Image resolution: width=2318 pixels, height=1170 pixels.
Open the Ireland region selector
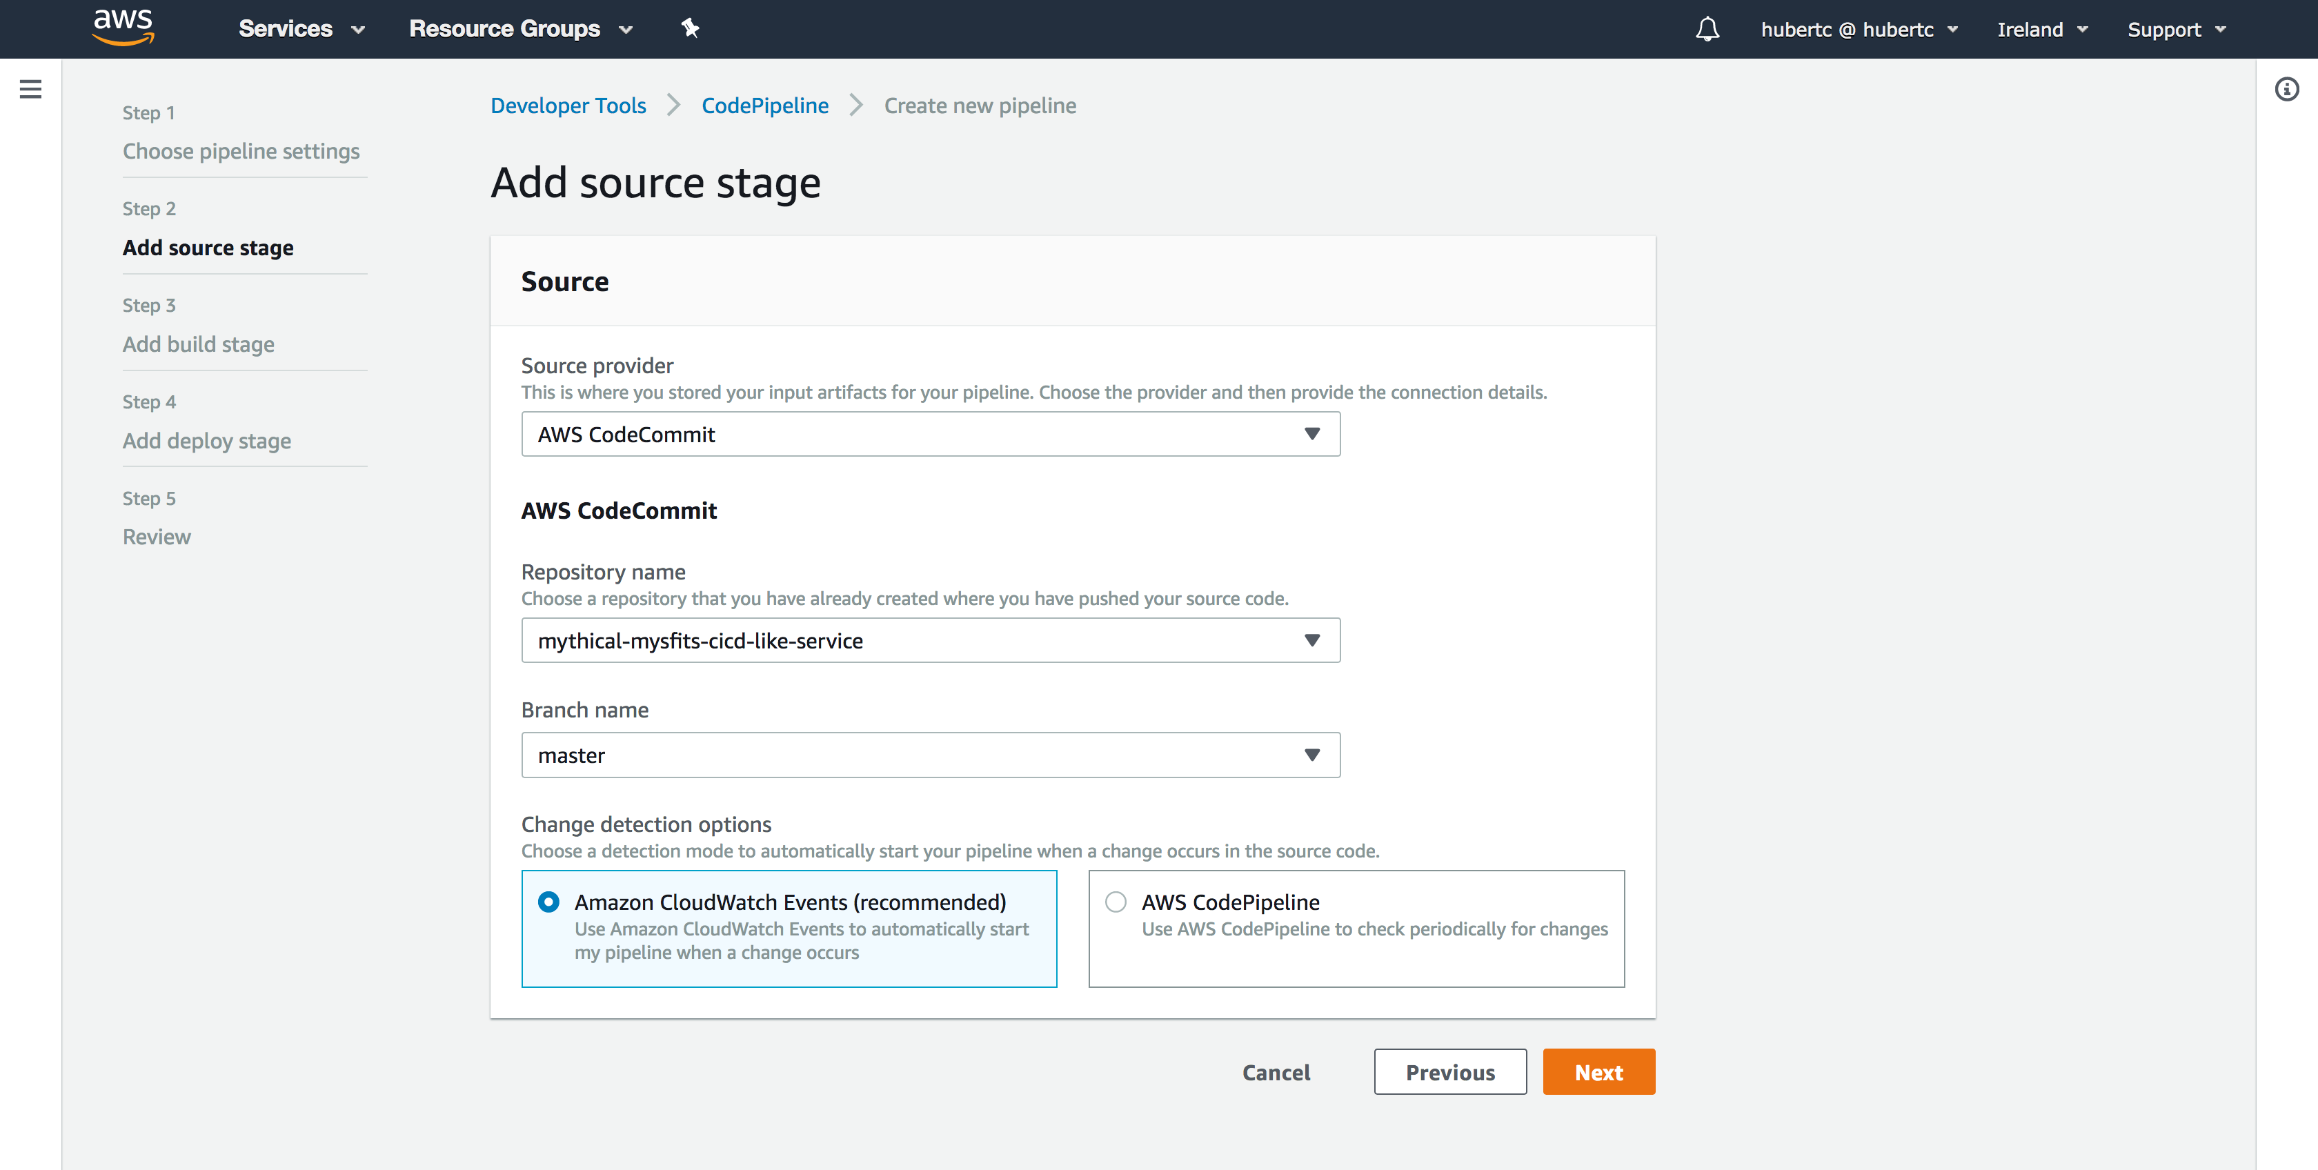[2042, 30]
